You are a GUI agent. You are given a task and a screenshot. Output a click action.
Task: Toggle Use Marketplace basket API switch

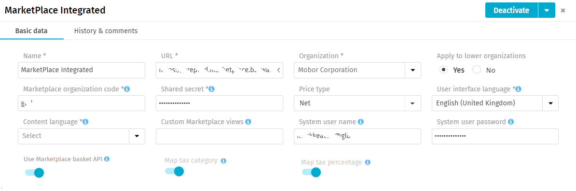(35, 172)
